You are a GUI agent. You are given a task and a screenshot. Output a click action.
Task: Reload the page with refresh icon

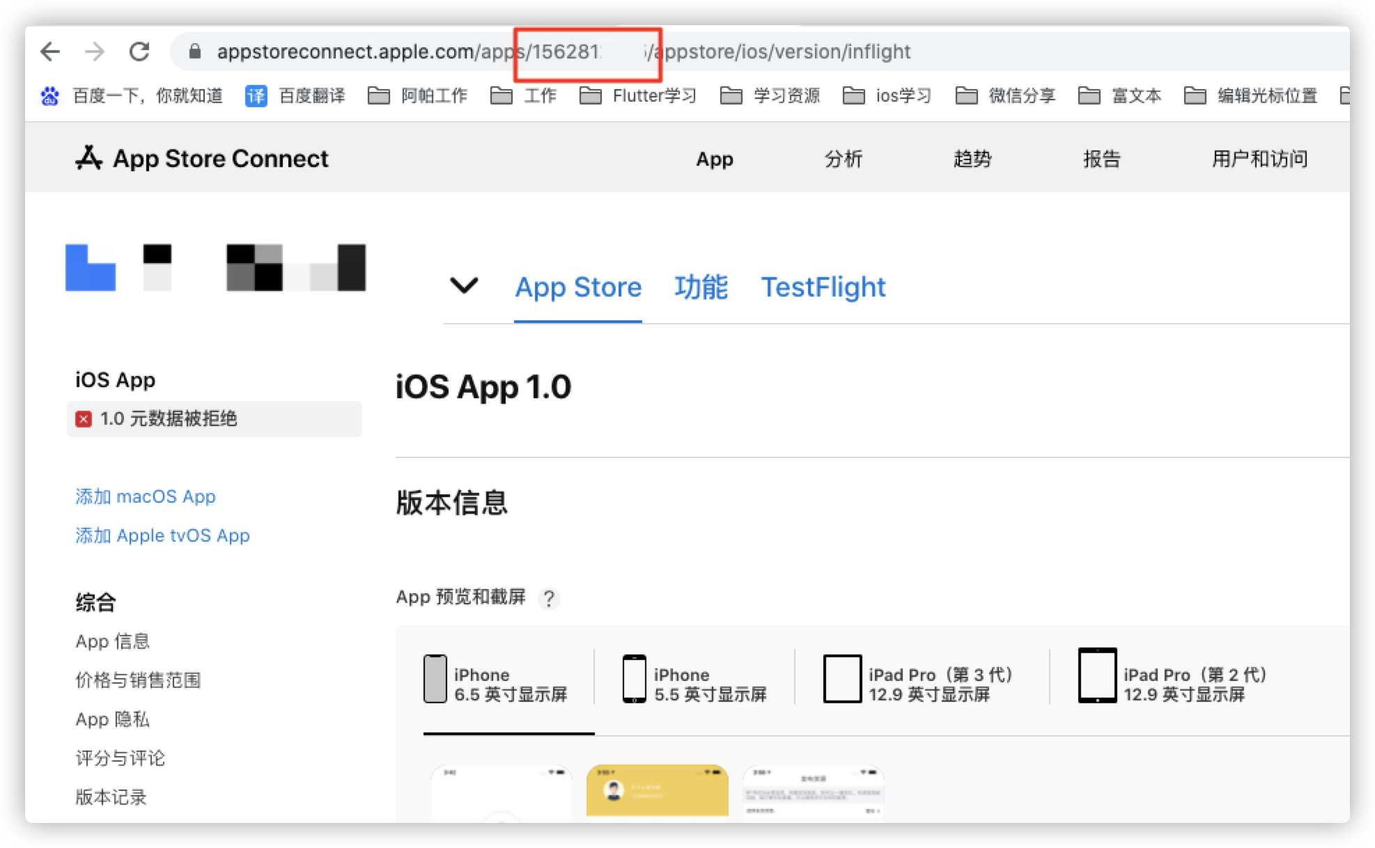pos(139,51)
